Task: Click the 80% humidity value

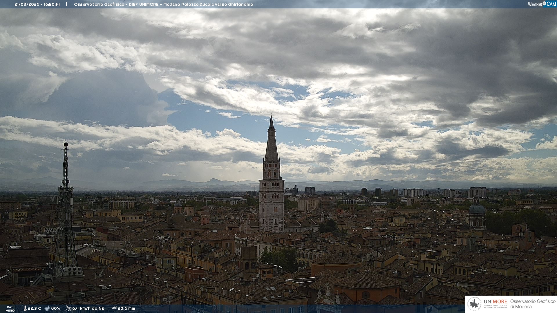Action: 55,308
